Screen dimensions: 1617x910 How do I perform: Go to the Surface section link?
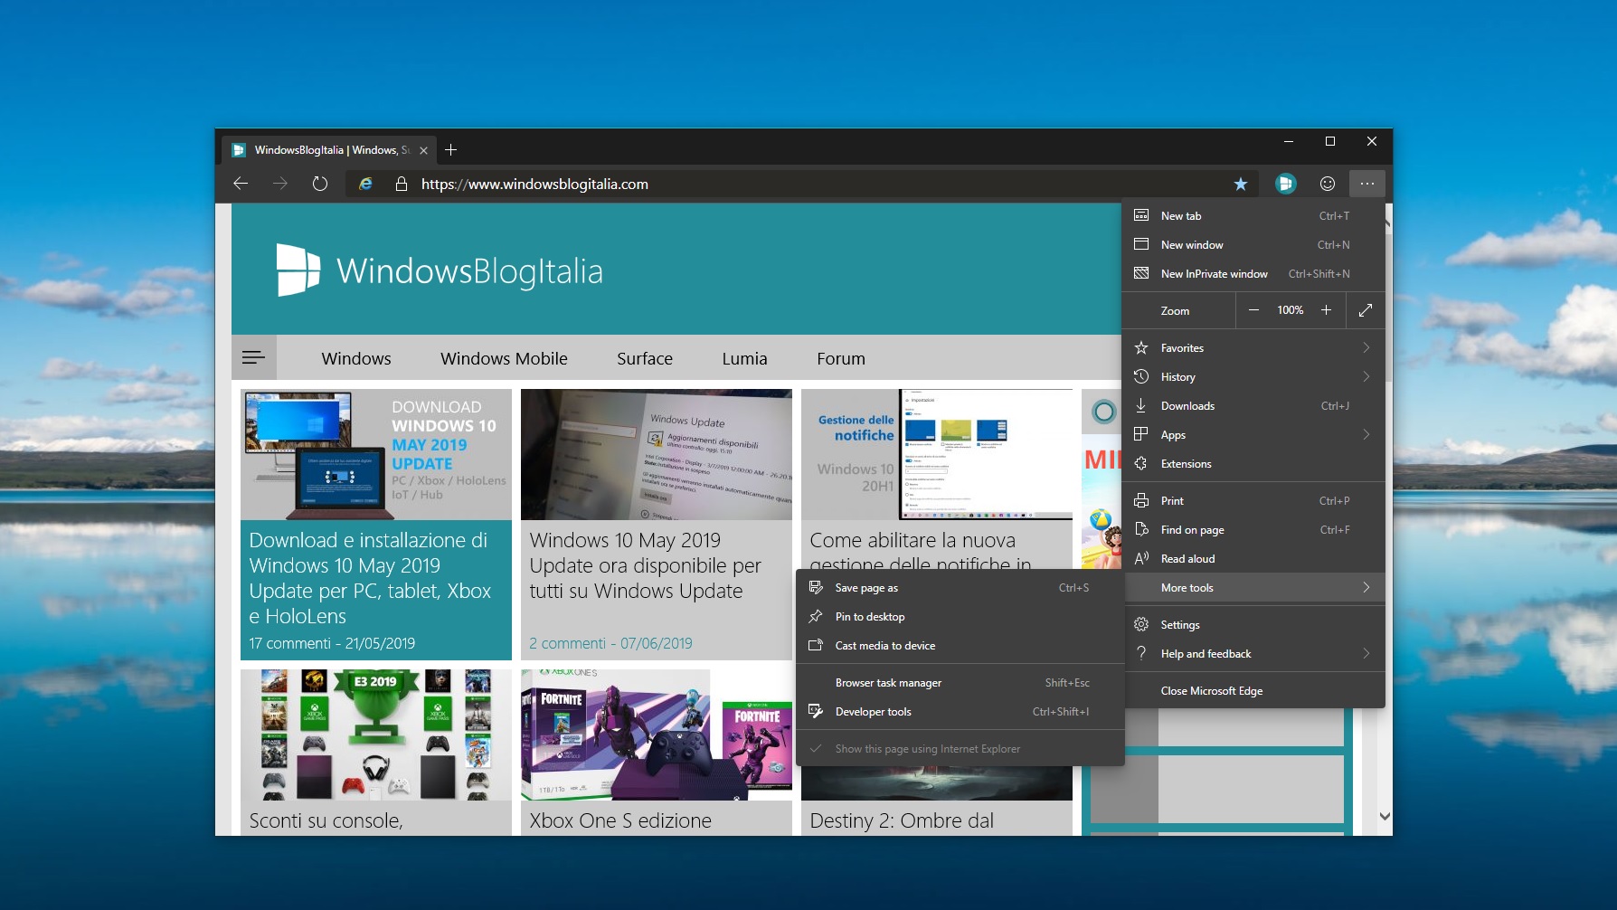(645, 358)
